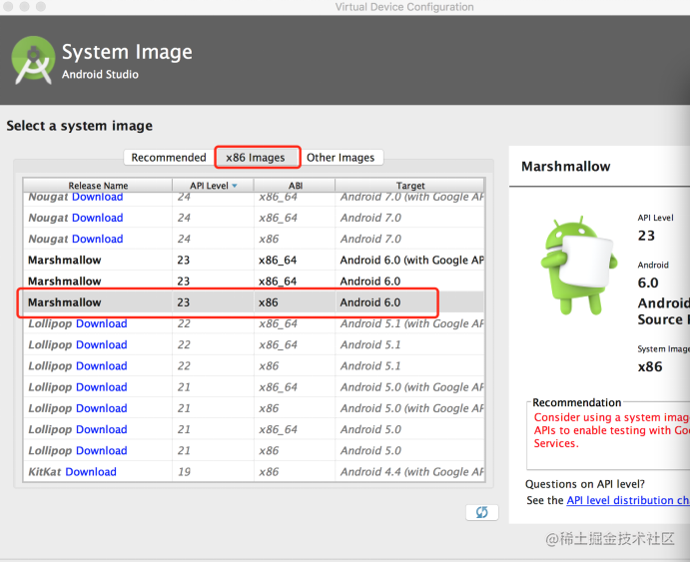Download Lollipop x86 Android 5.0 without Google APIs
This screenshot has width=691, height=563.
[102, 450]
